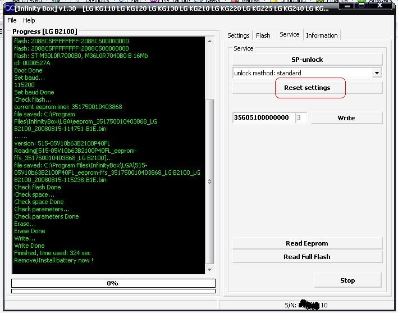The width and height of the screenshot is (398, 313).
Task: Click the IMEI input field 35605100000000
Action: [x=264, y=117]
